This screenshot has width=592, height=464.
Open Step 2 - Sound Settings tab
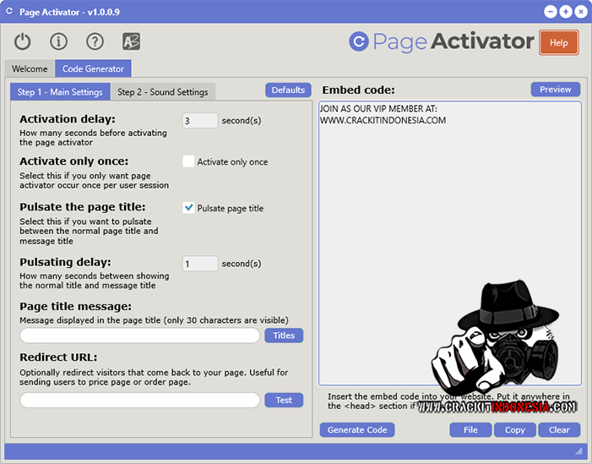click(162, 92)
